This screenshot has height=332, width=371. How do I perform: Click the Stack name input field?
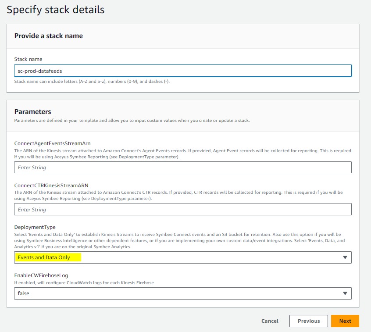[183, 71]
